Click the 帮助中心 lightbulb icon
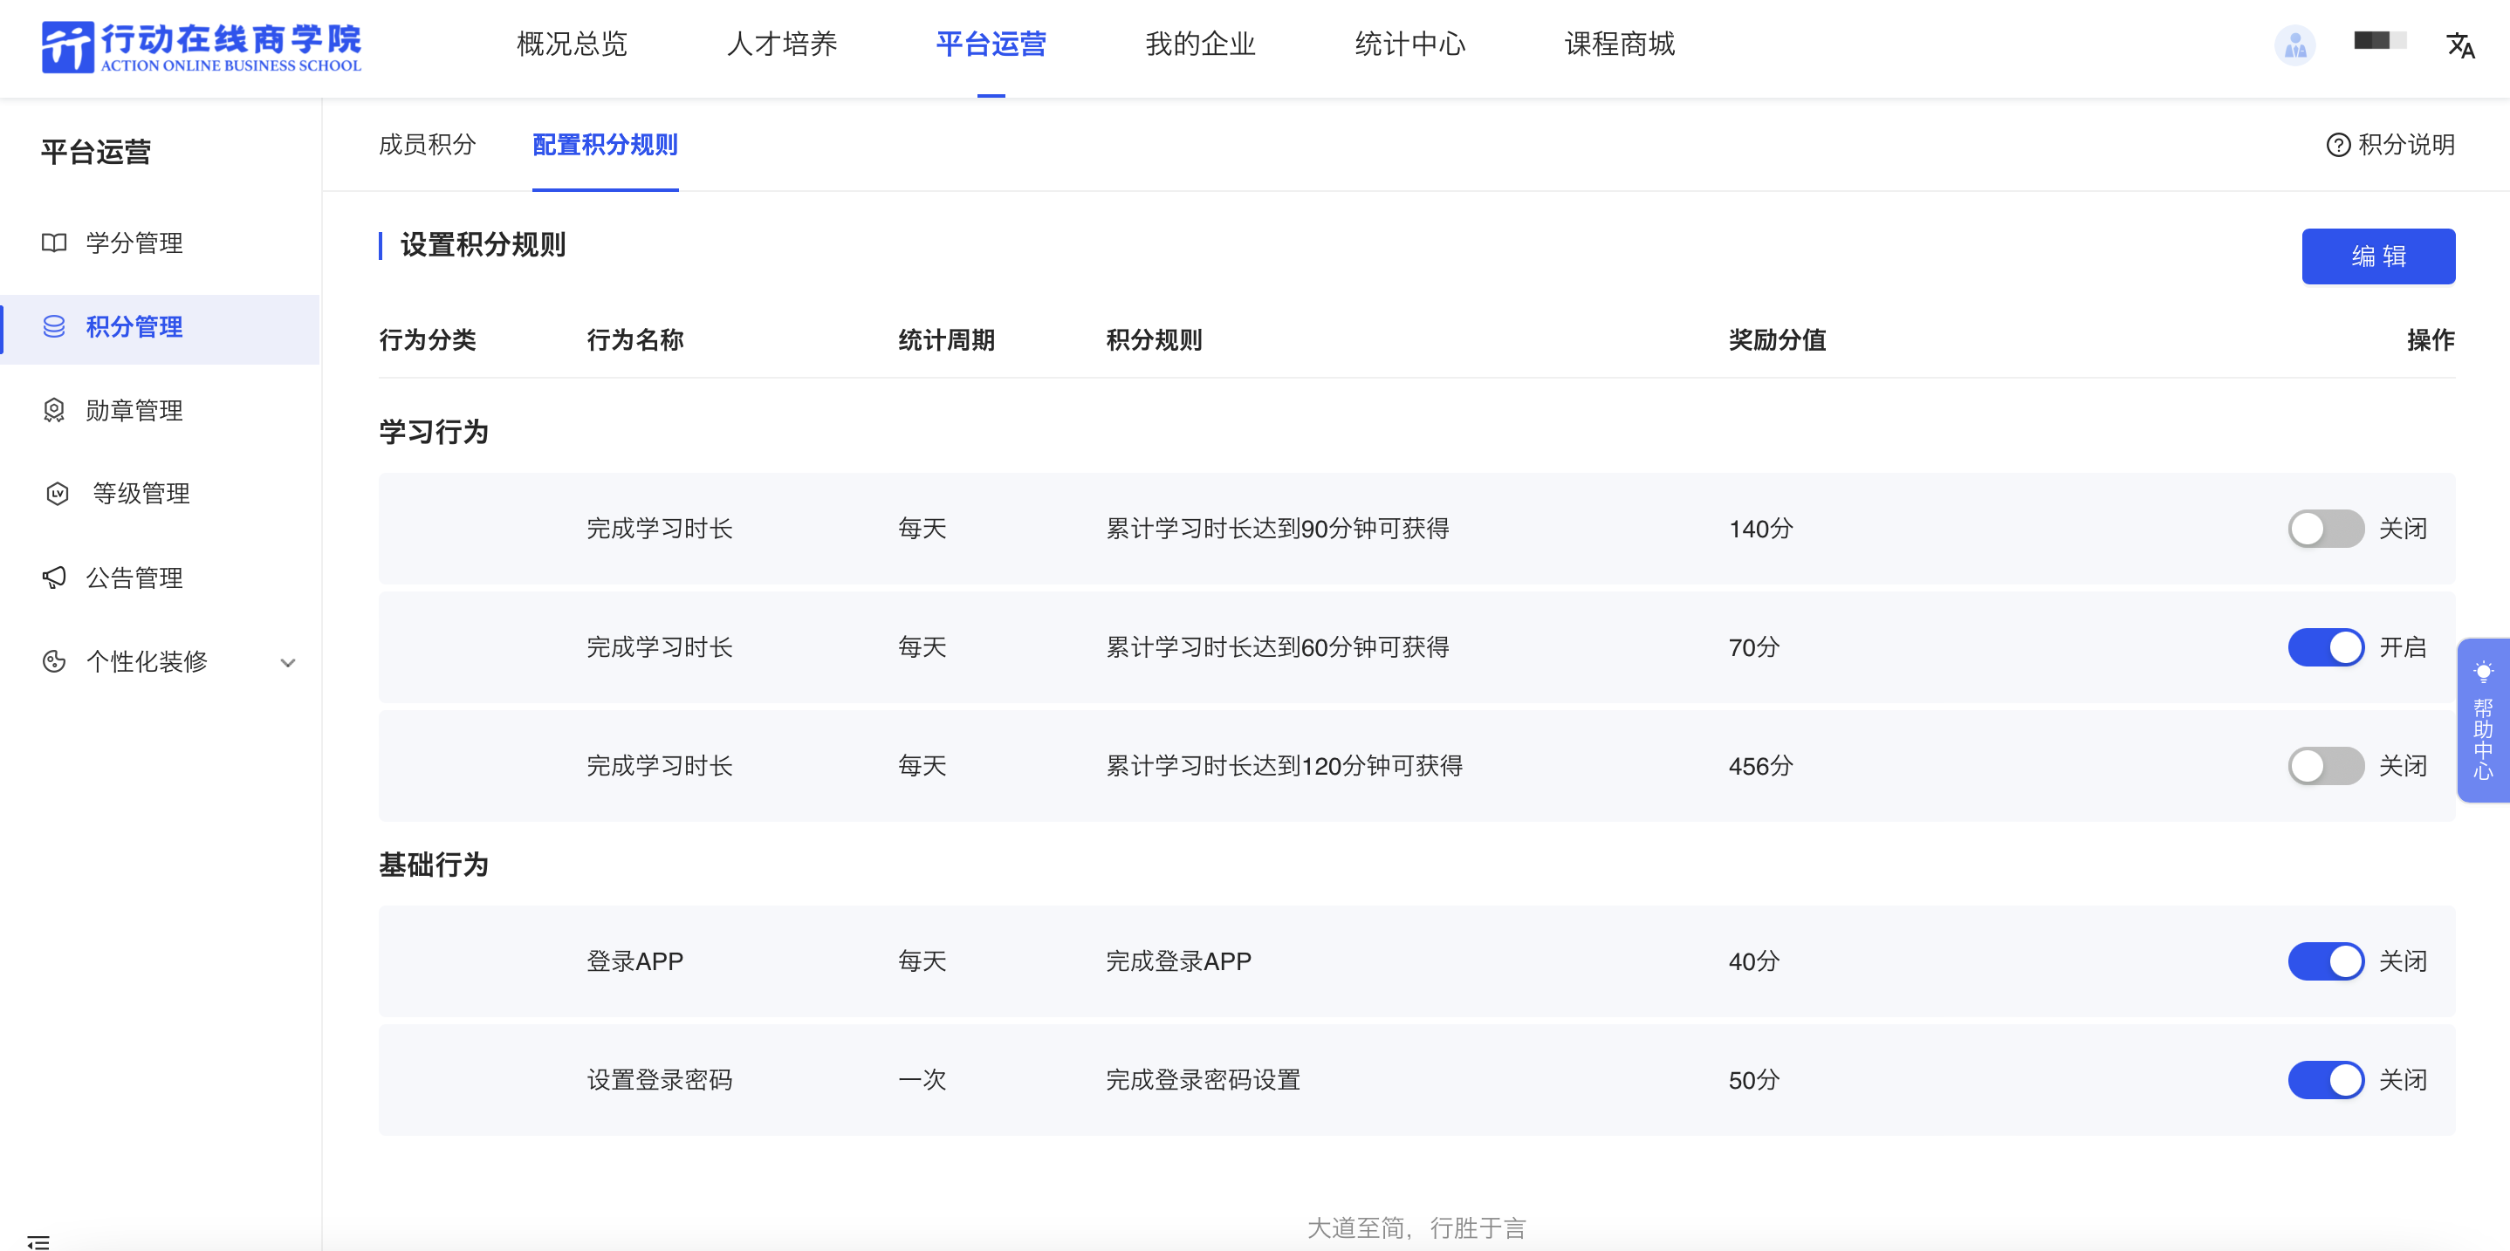This screenshot has height=1251, width=2510. tap(2483, 673)
